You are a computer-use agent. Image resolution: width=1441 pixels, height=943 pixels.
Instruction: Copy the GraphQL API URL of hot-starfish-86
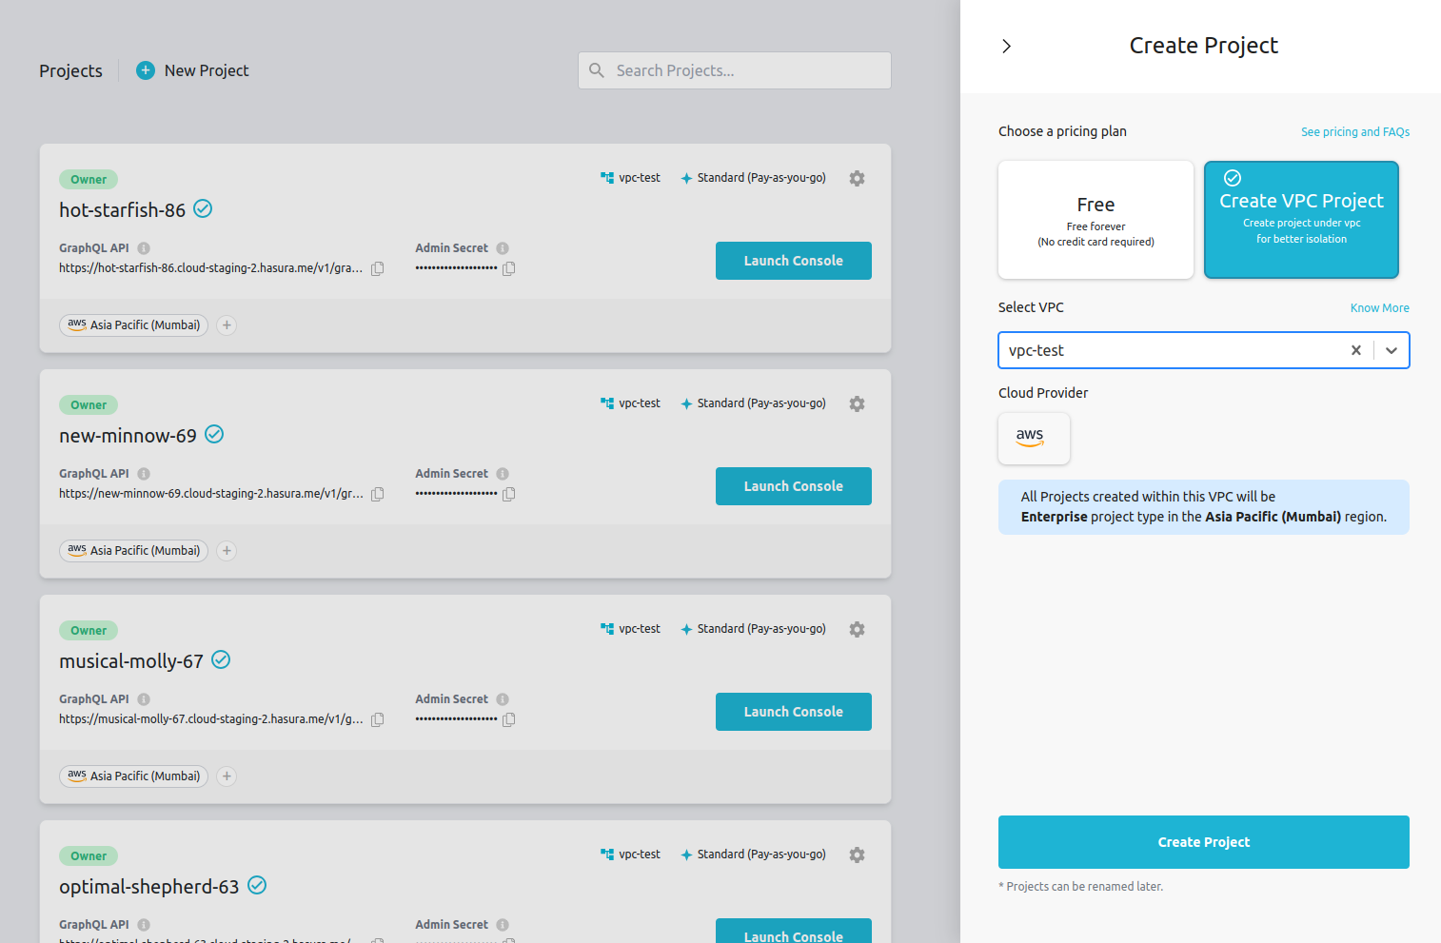click(377, 268)
